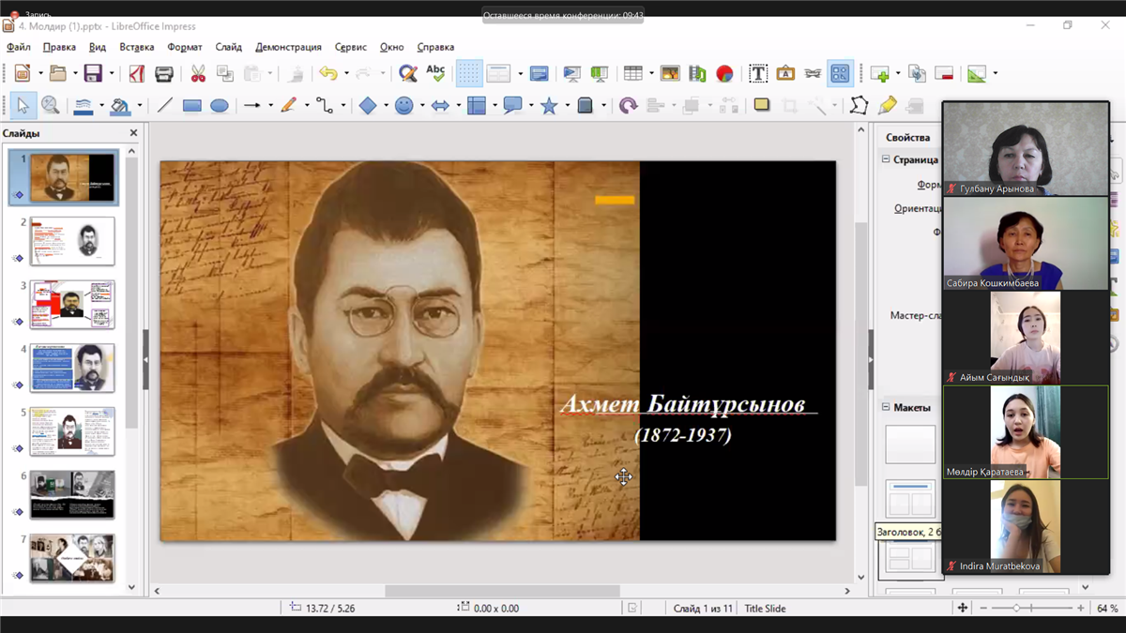
Task: Toggle the shadow button in drawing toolbar
Action: point(762,106)
